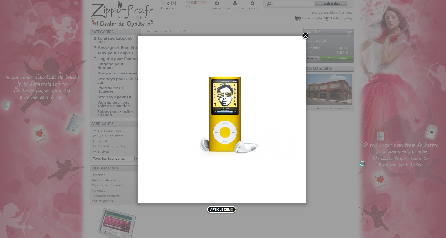Click the NOS MAGASINS block heading
Screen dimensions: 446x238
319,68
